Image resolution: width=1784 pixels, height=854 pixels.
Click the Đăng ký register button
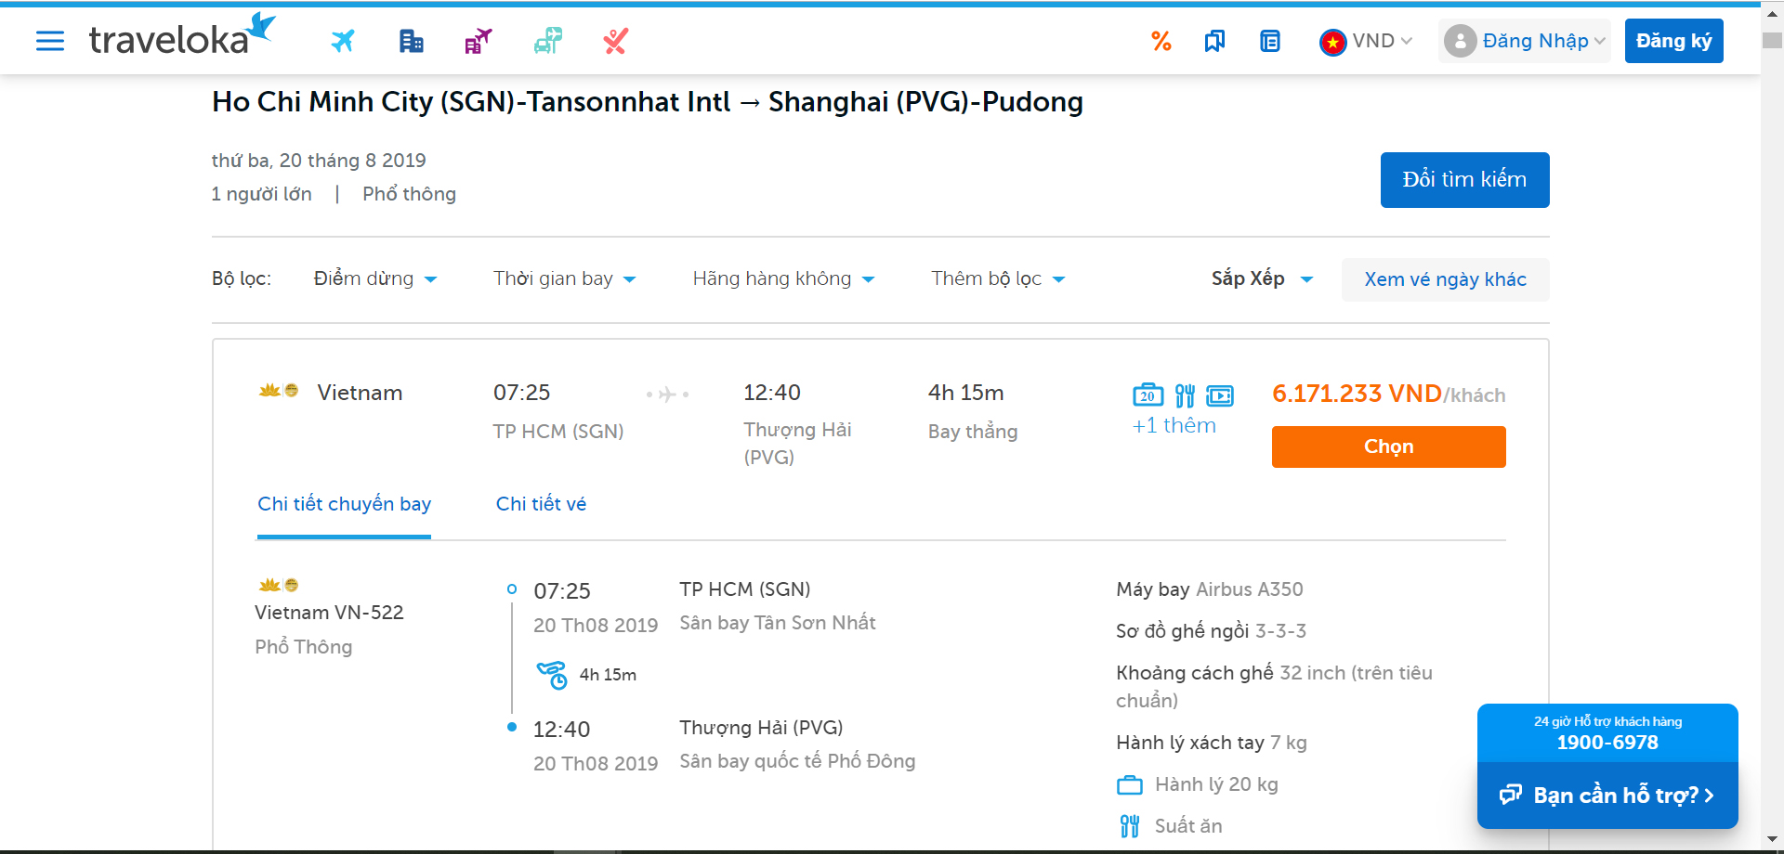pyautogui.click(x=1673, y=41)
